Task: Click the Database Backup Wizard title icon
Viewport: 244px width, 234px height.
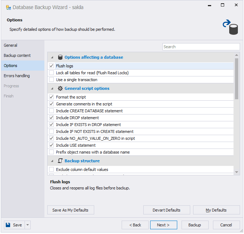Action: 8,8
